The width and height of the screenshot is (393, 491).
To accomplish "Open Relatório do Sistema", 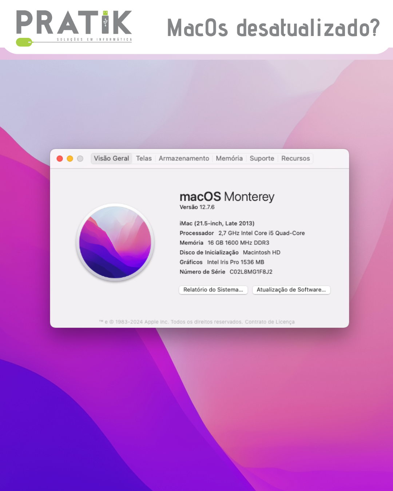I will 213,290.
